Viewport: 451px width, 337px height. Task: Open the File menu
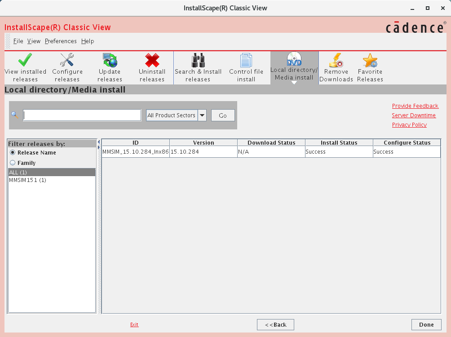[x=18, y=41]
